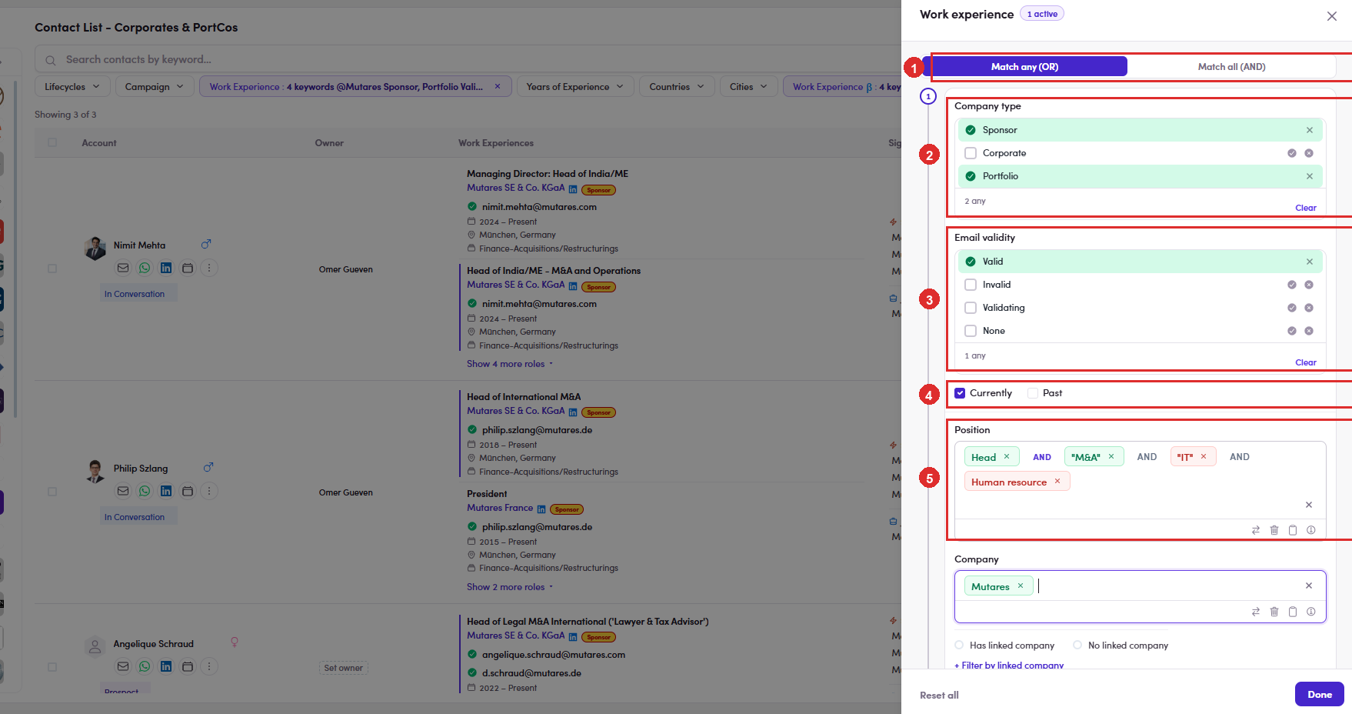This screenshot has height=714, width=1352.
Task: Open the Campaign filter dropdown
Action: pos(155,87)
